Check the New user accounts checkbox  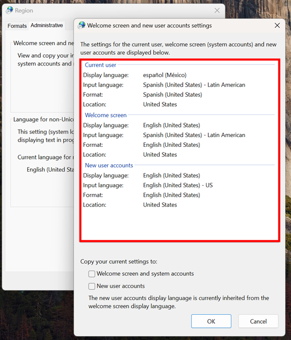pyautogui.click(x=92, y=286)
